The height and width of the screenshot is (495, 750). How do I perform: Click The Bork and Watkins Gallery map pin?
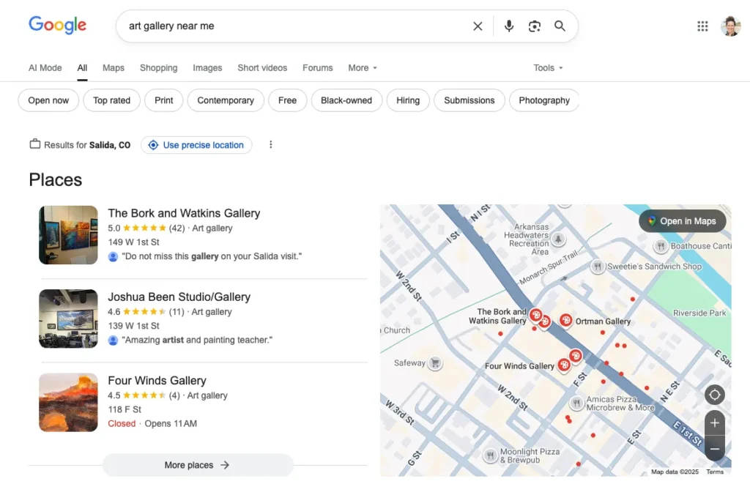536,315
